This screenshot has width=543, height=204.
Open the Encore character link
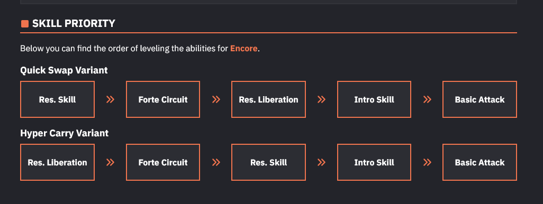244,49
